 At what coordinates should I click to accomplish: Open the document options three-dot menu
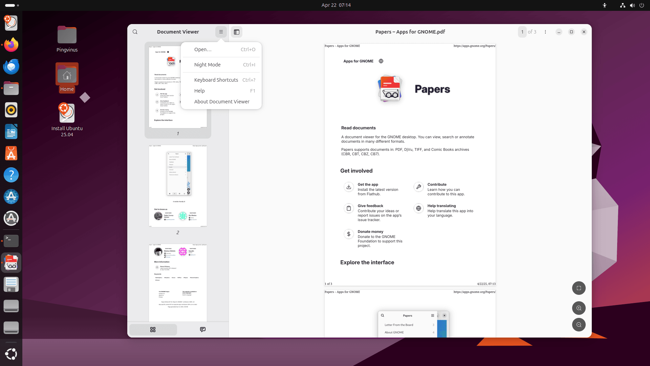pyautogui.click(x=545, y=32)
